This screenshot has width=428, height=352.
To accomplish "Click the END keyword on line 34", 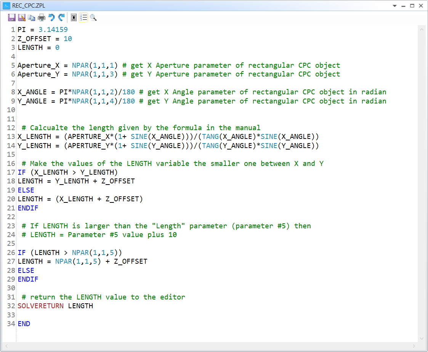I will [x=24, y=324].
